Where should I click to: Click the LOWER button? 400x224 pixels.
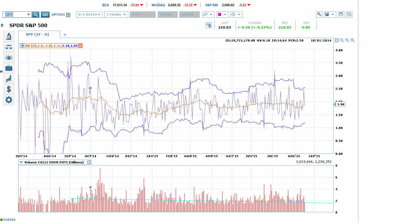[189, 14]
